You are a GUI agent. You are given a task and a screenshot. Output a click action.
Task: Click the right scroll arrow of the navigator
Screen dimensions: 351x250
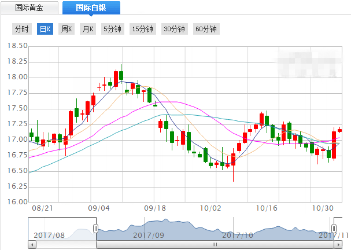(339, 245)
